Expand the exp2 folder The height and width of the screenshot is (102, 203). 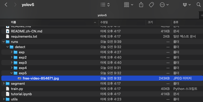tap(12, 57)
